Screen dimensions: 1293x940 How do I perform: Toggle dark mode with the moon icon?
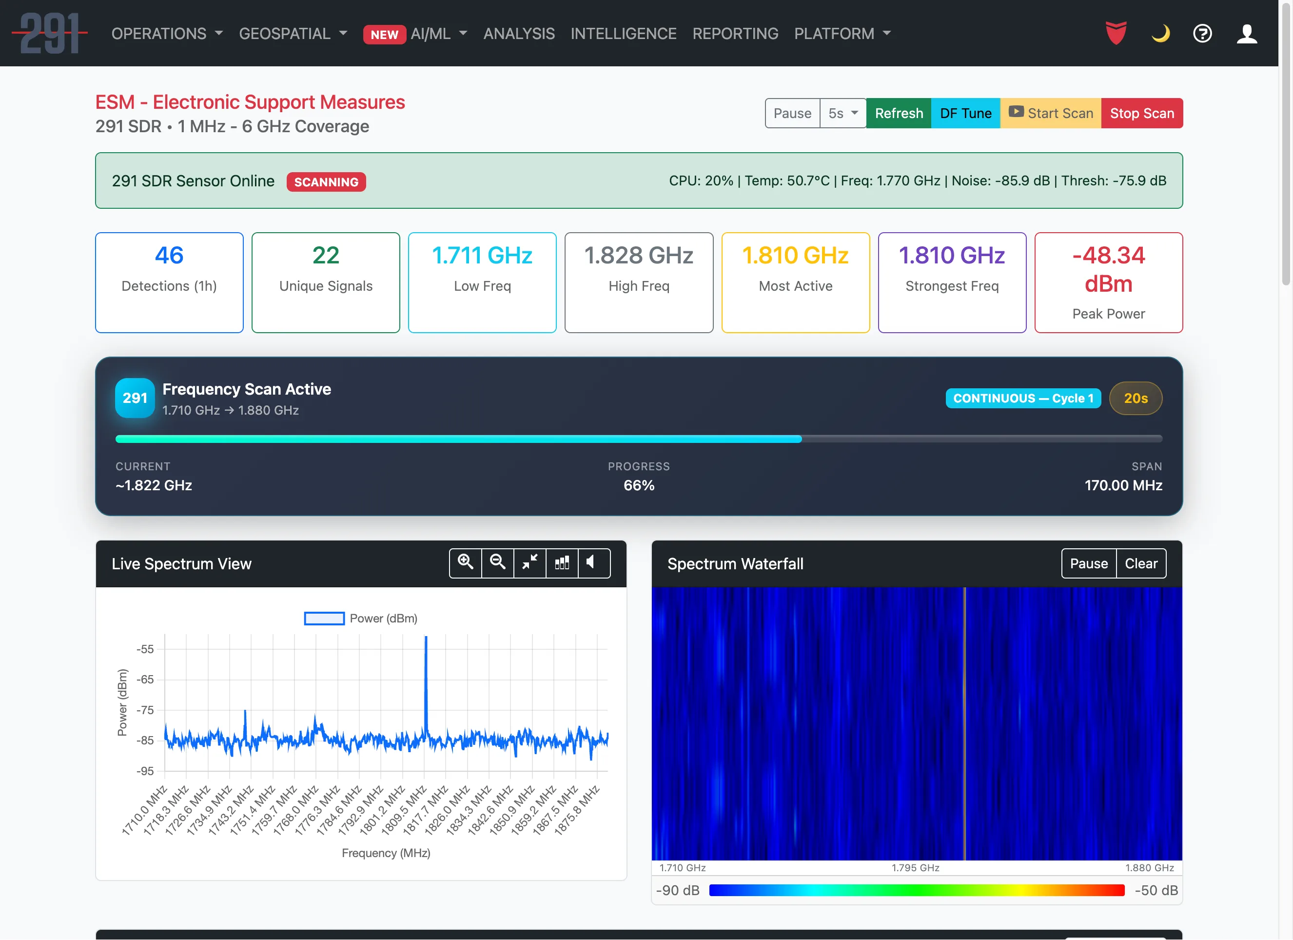[x=1159, y=33]
